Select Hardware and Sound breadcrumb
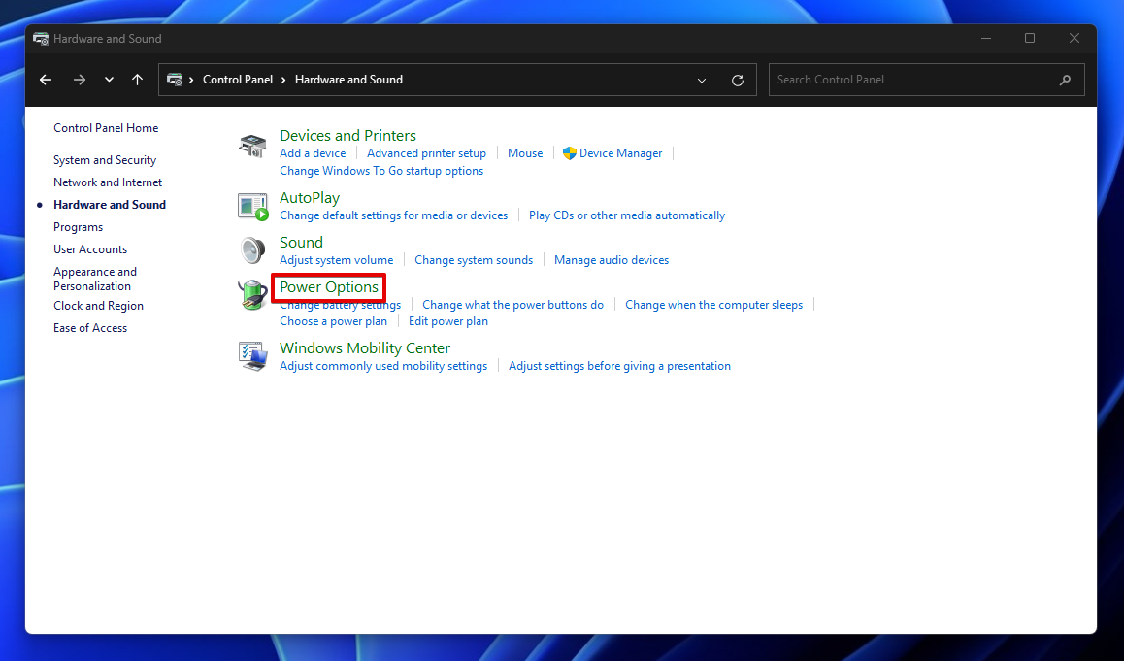Viewport: 1124px width, 661px height. (x=348, y=80)
